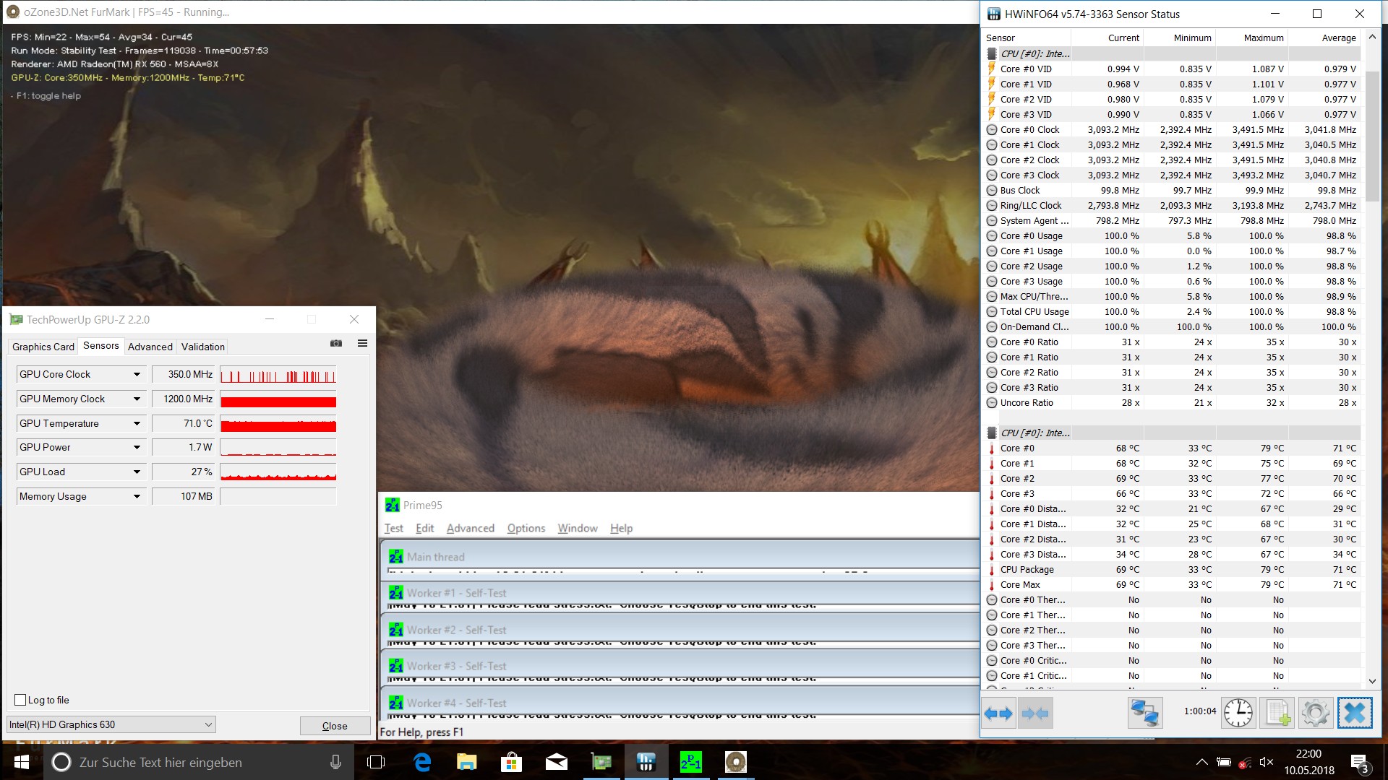This screenshot has height=780, width=1388.
Task: Open GPU Temperature sensor dropdown
Action: [137, 423]
